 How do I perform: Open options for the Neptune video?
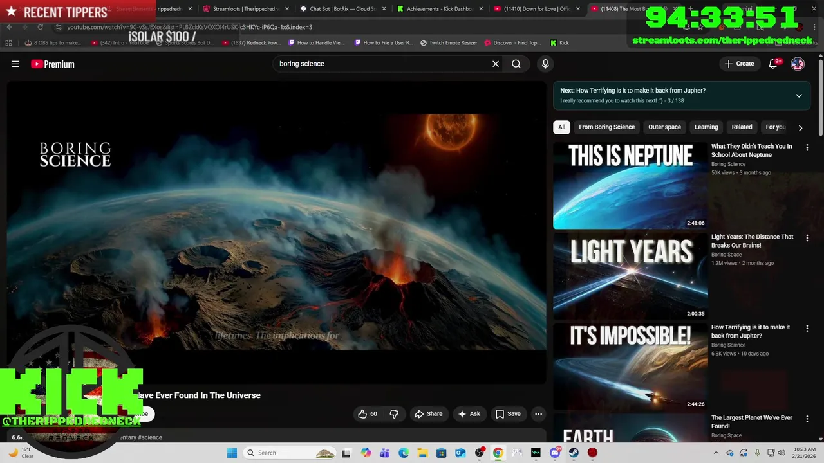pyautogui.click(x=807, y=147)
